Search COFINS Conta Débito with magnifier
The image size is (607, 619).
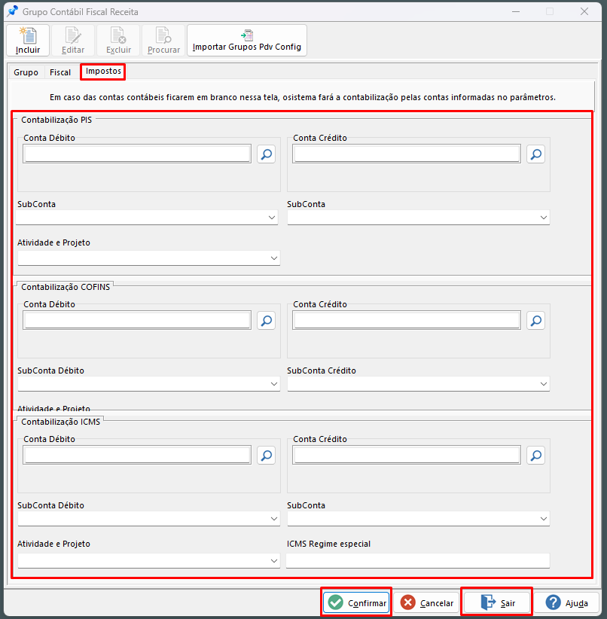266,321
